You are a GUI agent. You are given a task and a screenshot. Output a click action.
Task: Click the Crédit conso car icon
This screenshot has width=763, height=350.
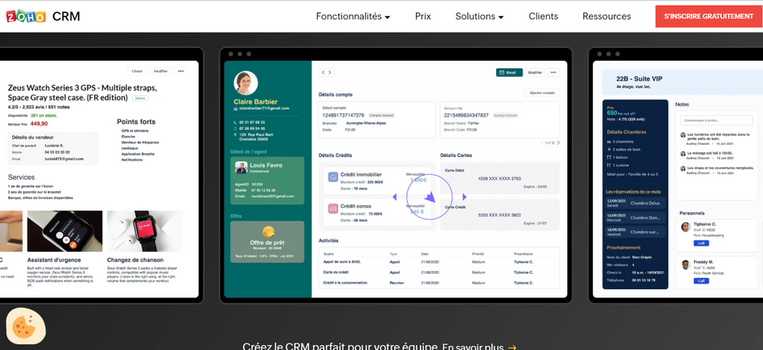click(x=333, y=208)
